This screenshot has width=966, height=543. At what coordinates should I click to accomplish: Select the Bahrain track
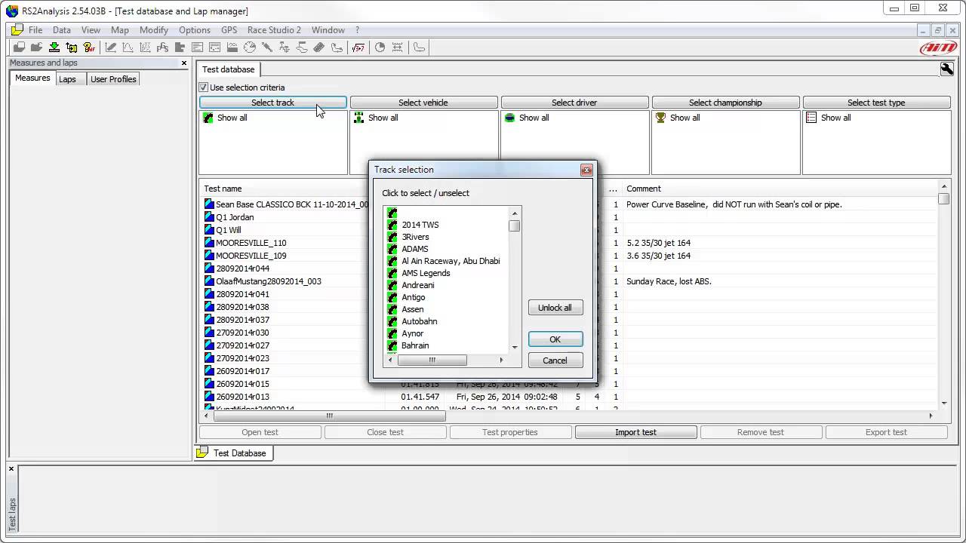(415, 345)
